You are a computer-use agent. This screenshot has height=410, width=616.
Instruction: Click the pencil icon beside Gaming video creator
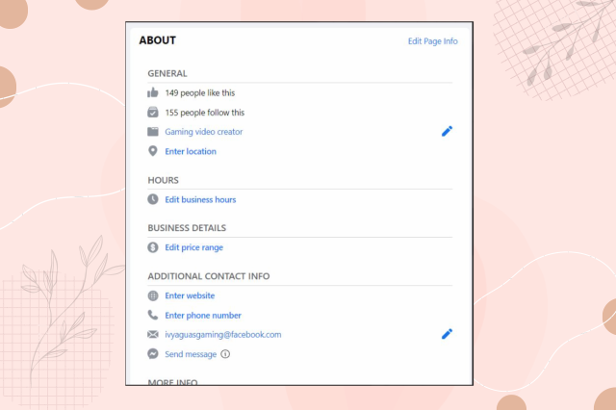(447, 131)
